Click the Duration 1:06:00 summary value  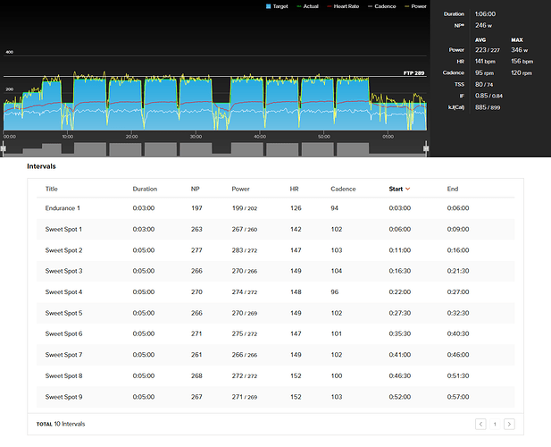(485, 14)
